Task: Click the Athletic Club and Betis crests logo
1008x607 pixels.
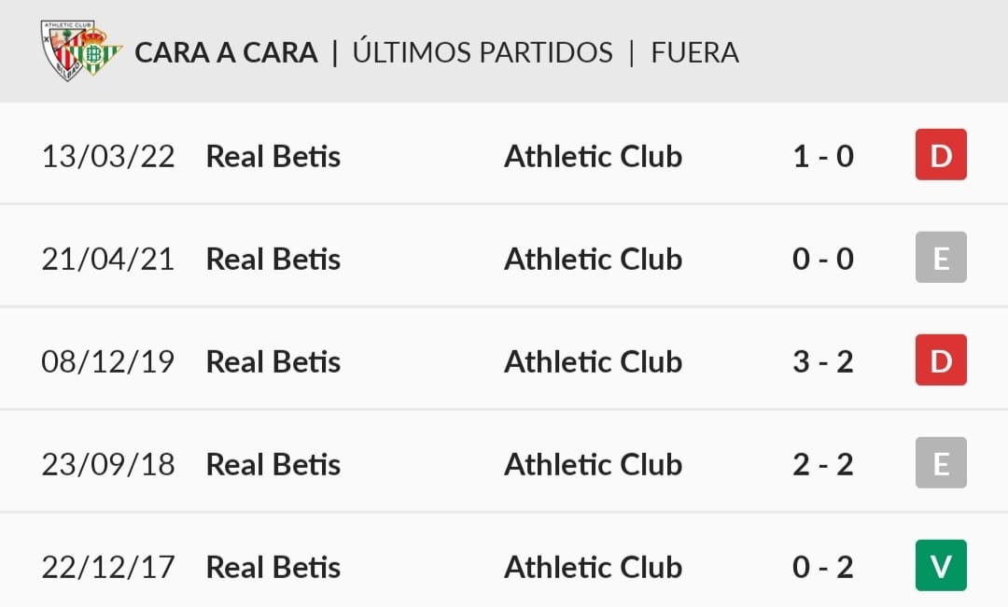Action: (x=81, y=50)
